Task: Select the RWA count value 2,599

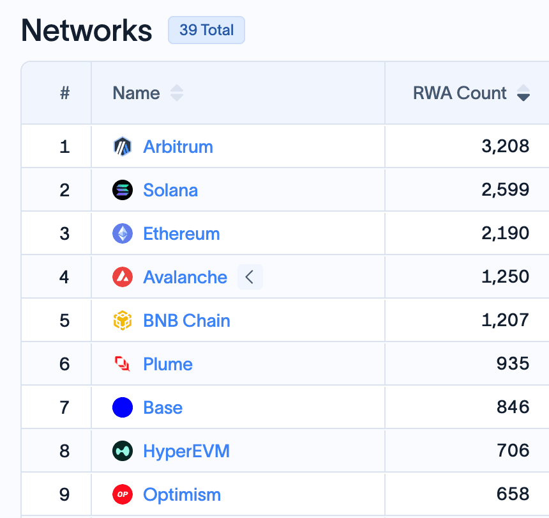Action: (505, 190)
